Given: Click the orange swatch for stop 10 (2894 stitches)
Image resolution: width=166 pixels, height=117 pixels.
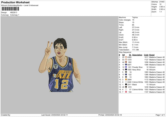Looking at the screenshot, I should 126,79.
